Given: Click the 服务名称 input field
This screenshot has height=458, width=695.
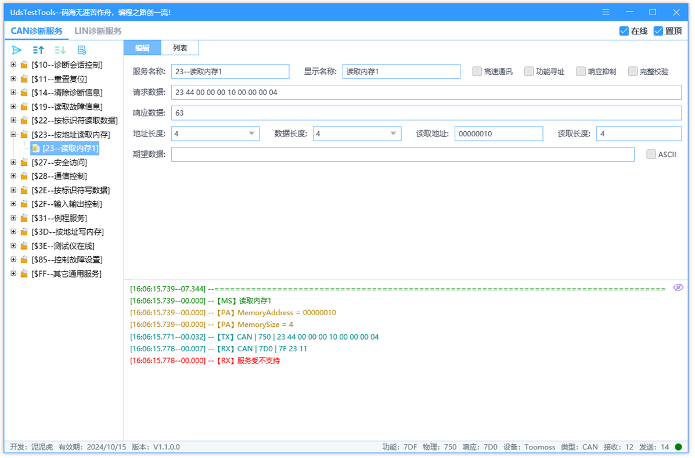Looking at the screenshot, I should click(230, 71).
